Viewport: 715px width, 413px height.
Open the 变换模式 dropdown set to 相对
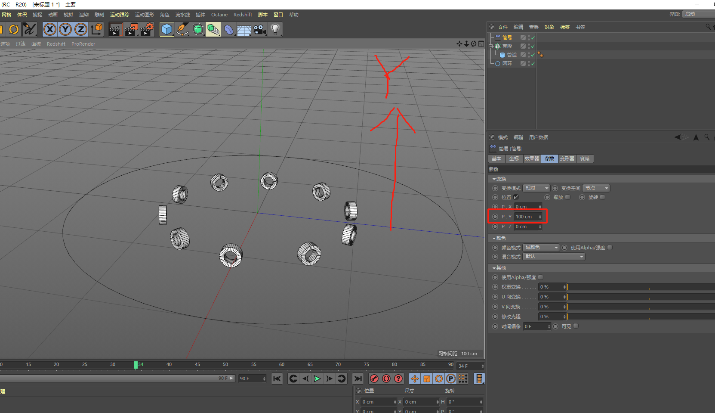536,188
